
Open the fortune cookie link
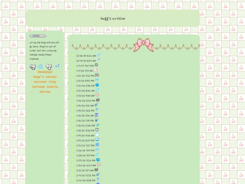[45, 87]
